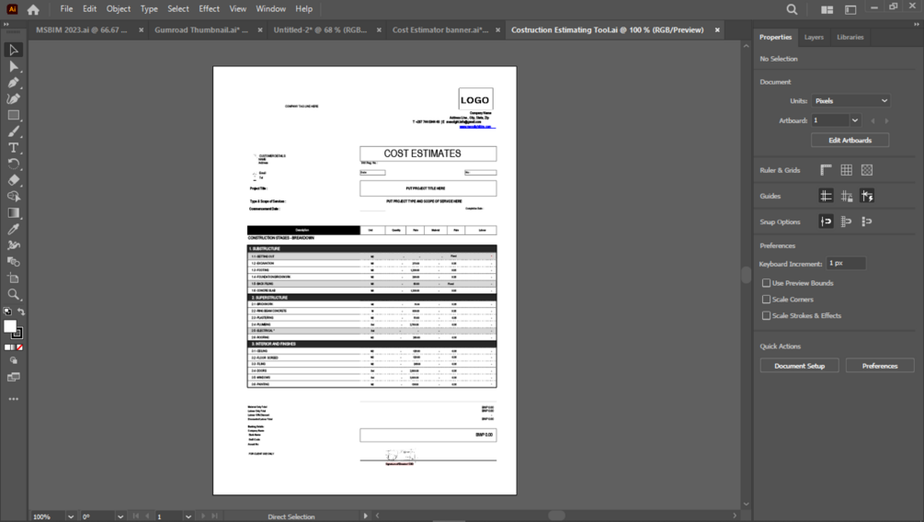Expand the collapsed toolbar chevrons
924x522 pixels.
point(6,25)
